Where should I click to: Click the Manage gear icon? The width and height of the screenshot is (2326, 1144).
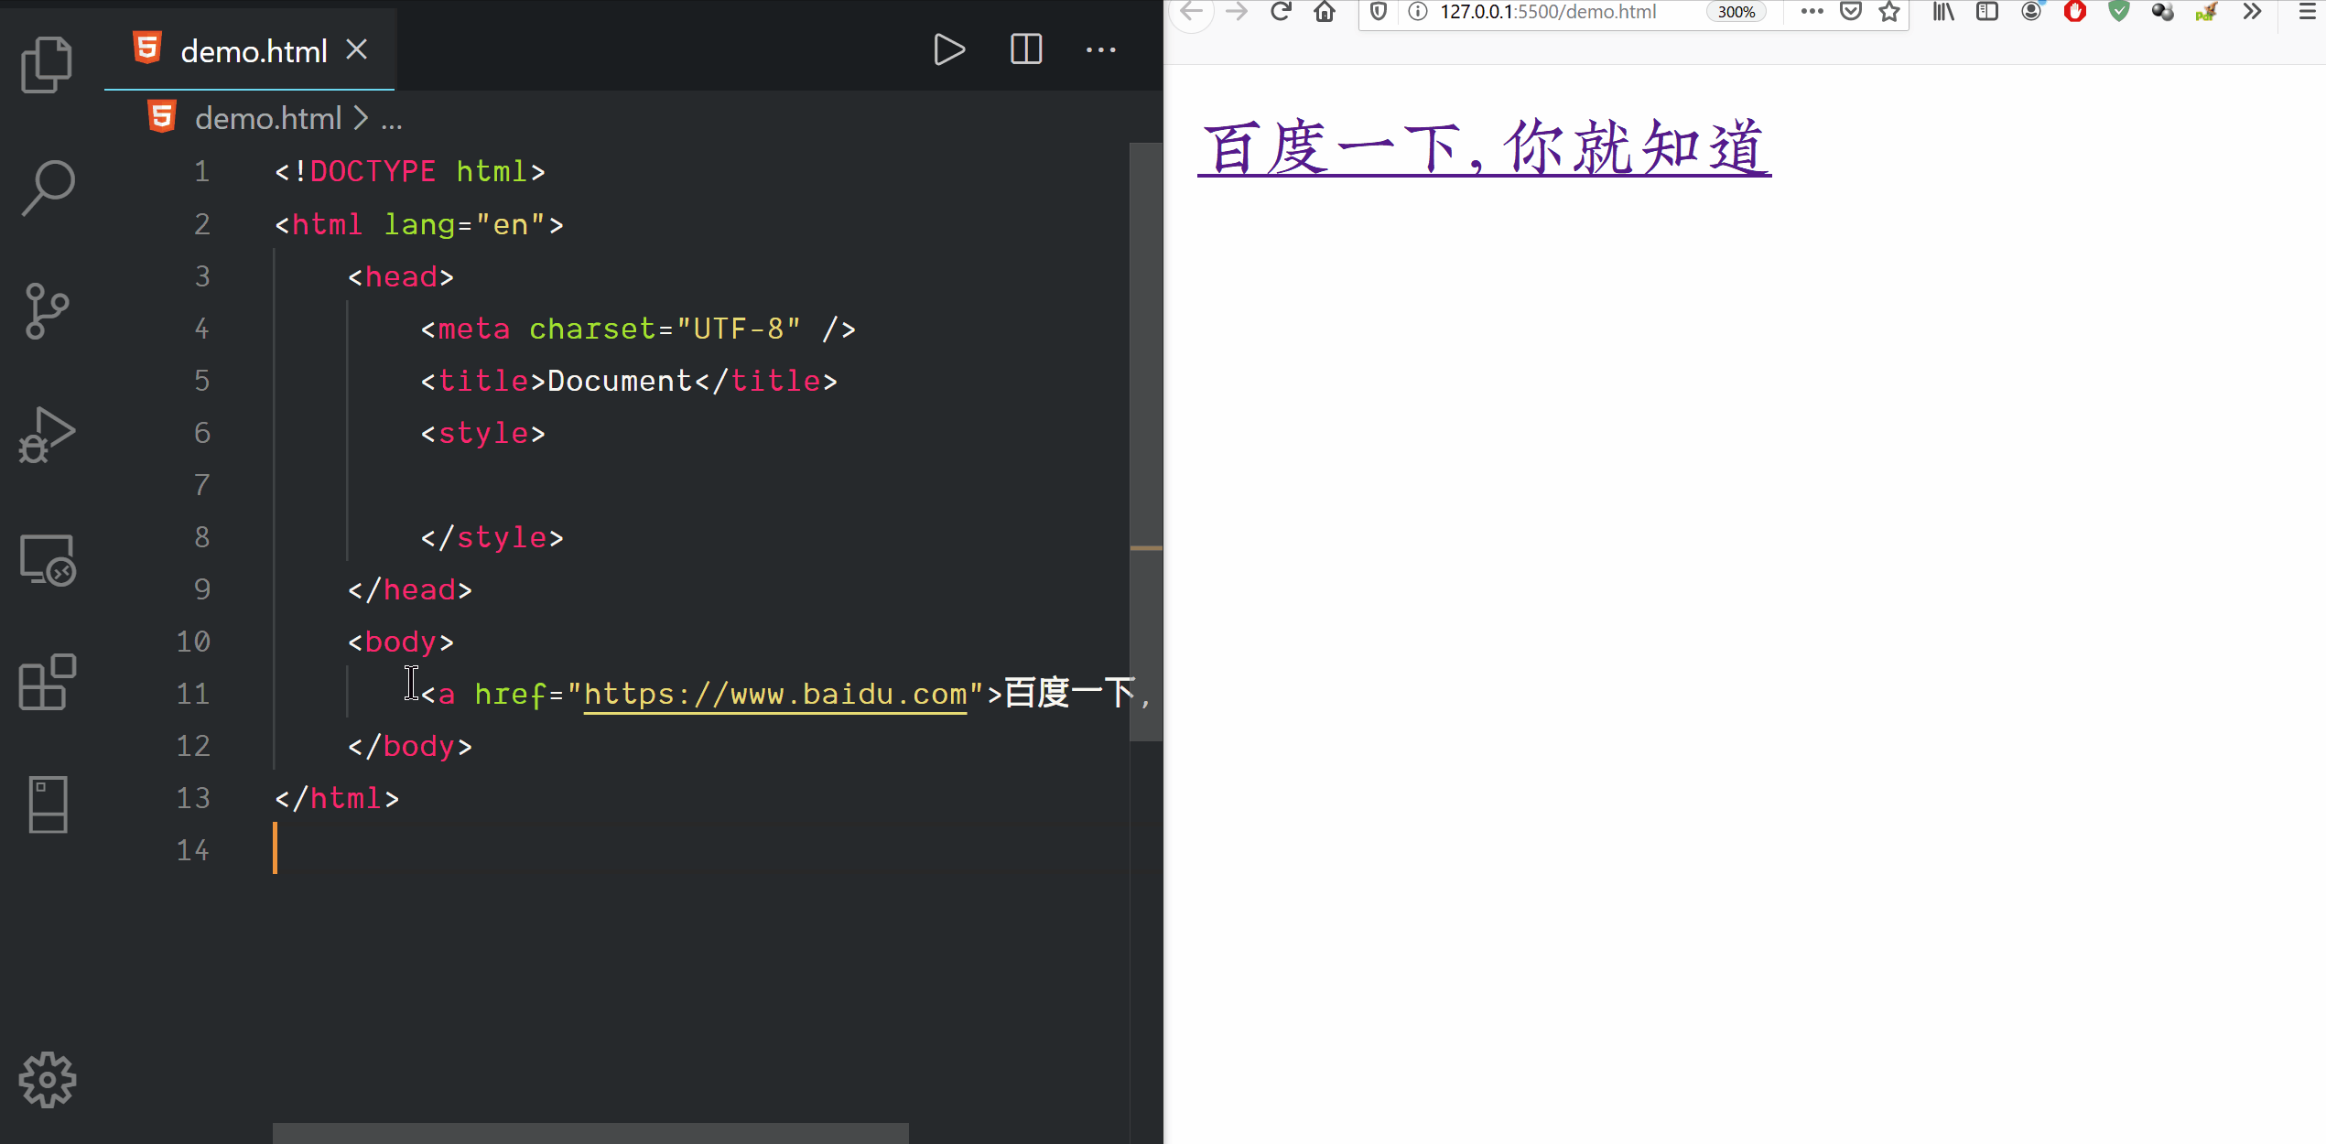coord(47,1080)
